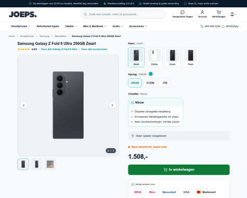
Task: Click the WhatsApp contact icon
Action: (223, 26)
